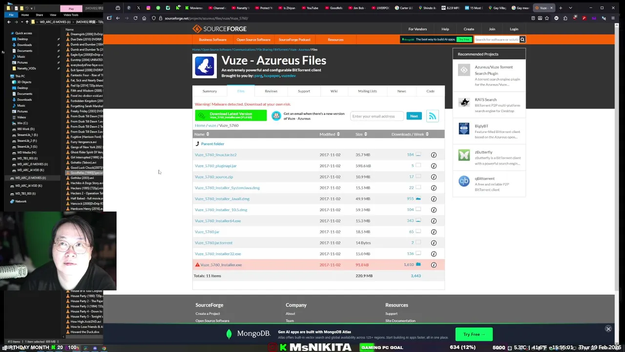Download Vuze_5760_Installer_10.5.dmg file link
This screenshot has width=625, height=352.
[221, 210]
